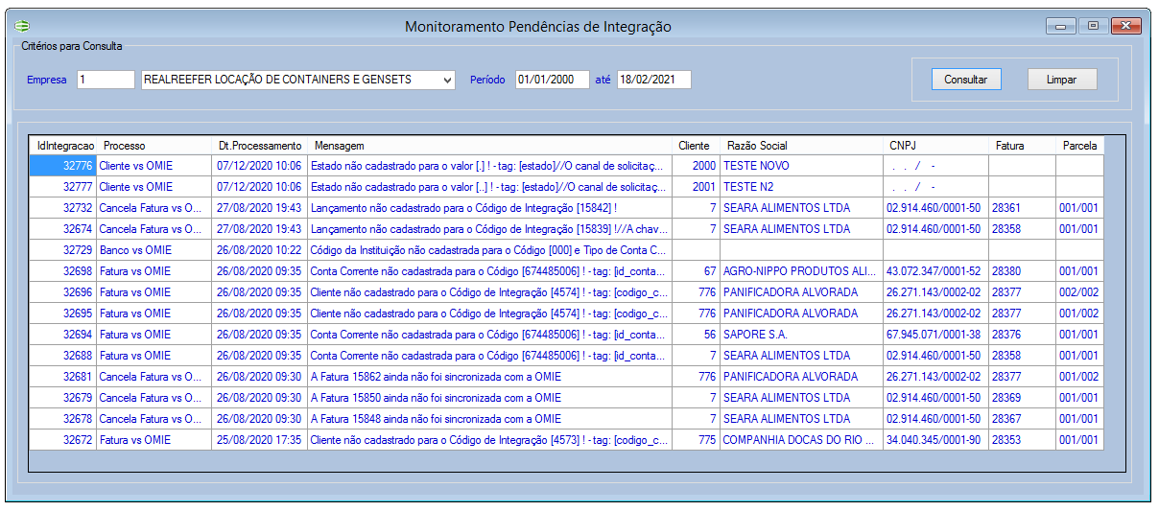Click Cliente cell 2000
The width and height of the screenshot is (1159, 511).
[x=697, y=166]
